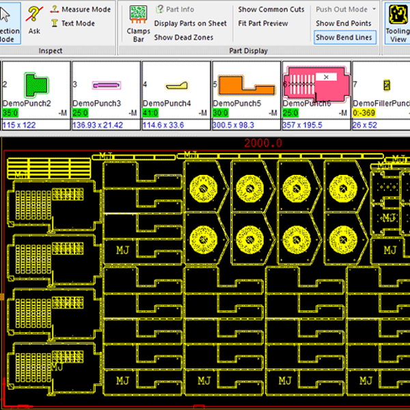This screenshot has width=410, height=410.
Task: Toggle Show End Points
Action: point(343,23)
